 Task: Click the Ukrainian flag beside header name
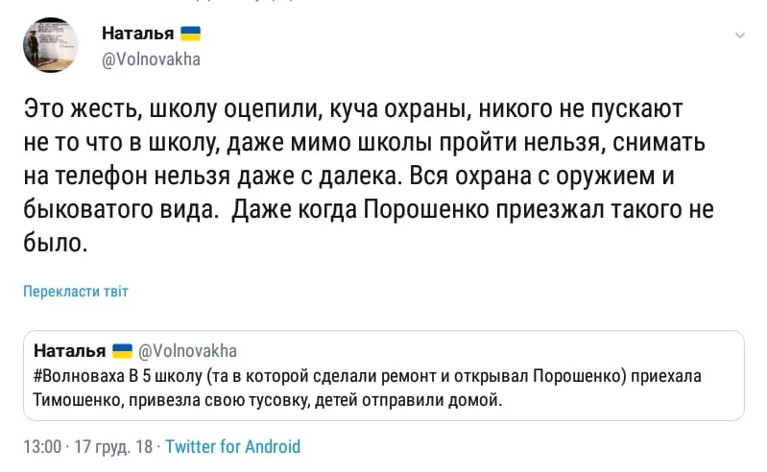pos(190,34)
